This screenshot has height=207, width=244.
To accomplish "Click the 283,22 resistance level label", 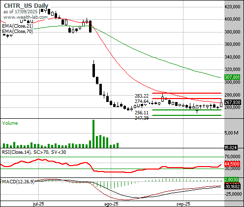I will point(142,96).
